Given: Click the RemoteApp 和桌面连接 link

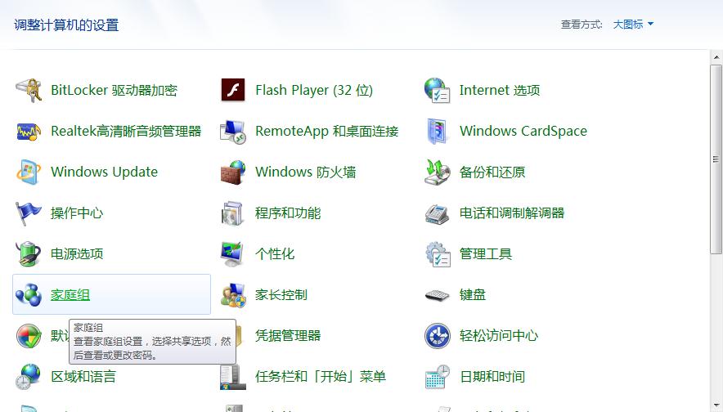Looking at the screenshot, I should pyautogui.click(x=327, y=132).
